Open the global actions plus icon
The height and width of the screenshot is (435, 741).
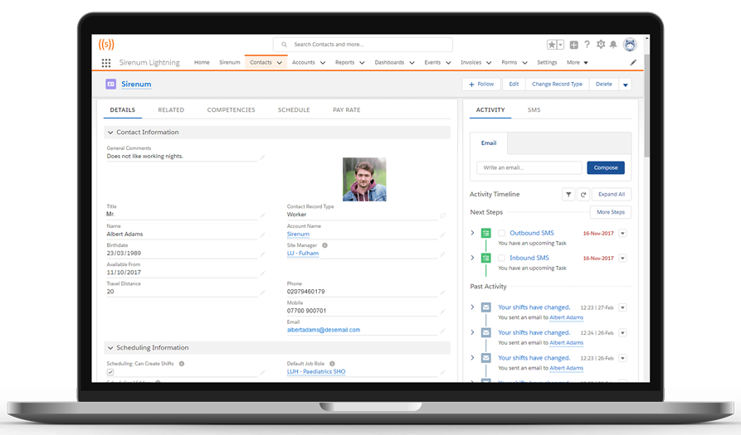[573, 45]
